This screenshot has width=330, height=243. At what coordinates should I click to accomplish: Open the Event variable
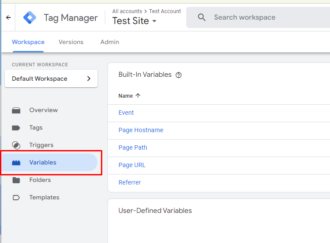click(x=126, y=113)
